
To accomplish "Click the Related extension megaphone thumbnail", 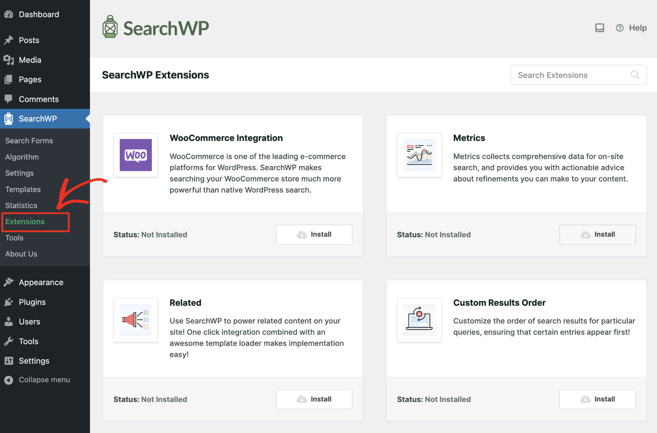I will tap(136, 319).
